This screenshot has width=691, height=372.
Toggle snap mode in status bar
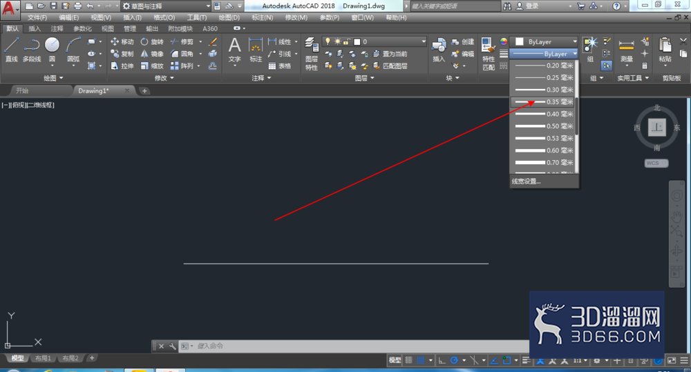421,360
